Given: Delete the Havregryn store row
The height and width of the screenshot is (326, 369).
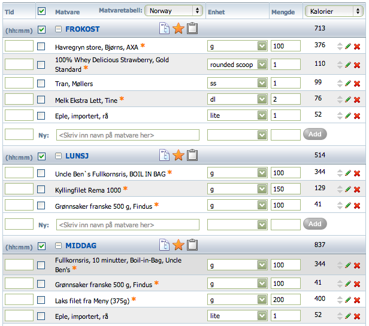Looking at the screenshot, I should click(x=357, y=47).
